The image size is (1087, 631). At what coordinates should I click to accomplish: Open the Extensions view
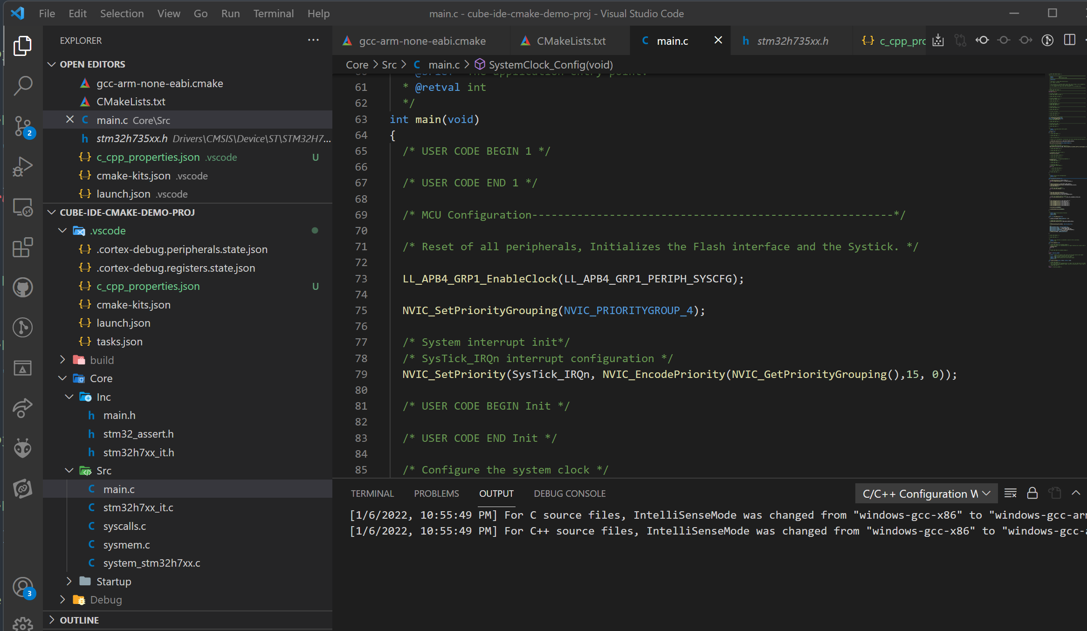coord(22,247)
